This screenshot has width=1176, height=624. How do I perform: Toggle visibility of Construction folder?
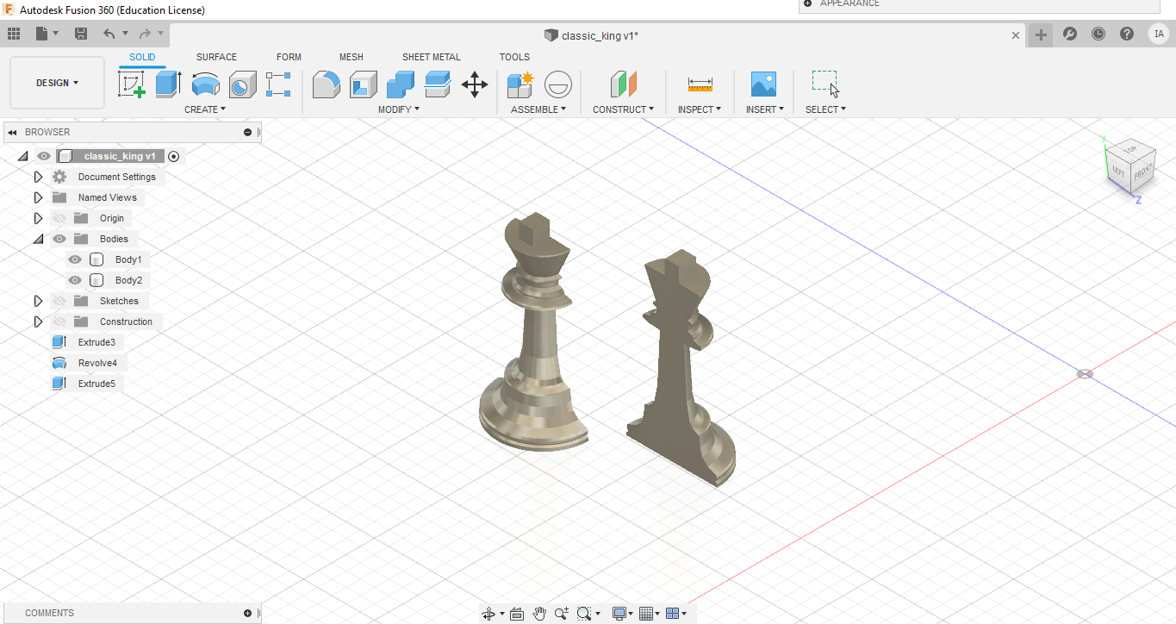pyautogui.click(x=59, y=321)
